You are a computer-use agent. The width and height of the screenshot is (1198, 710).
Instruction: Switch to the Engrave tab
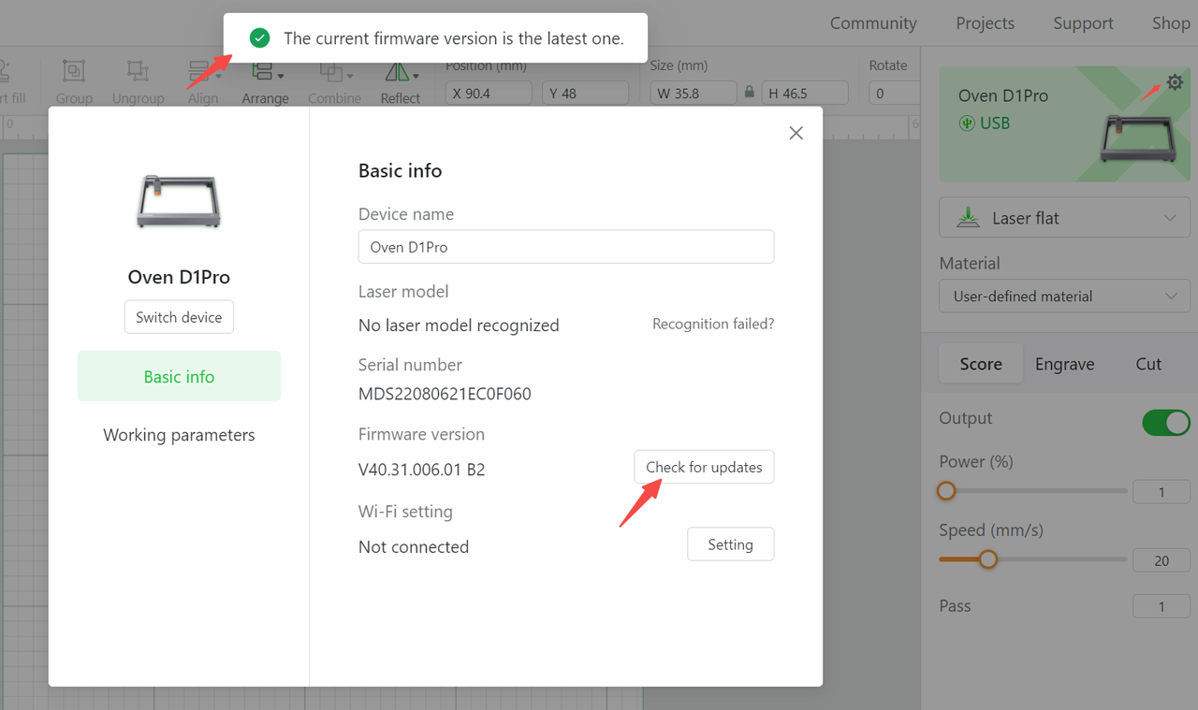(1065, 364)
